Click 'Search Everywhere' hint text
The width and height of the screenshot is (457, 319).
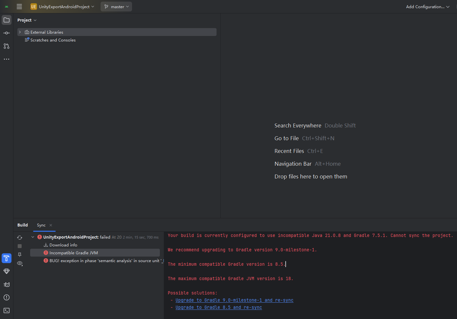click(x=298, y=126)
